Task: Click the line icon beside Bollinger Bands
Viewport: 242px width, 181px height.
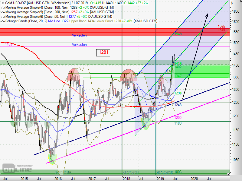Action: coord(3,21)
